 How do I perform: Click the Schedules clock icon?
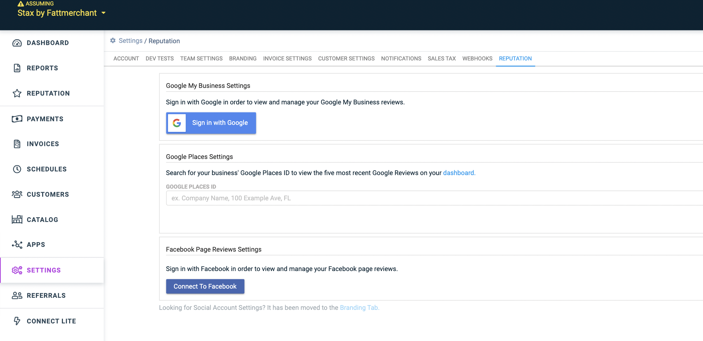(17, 169)
